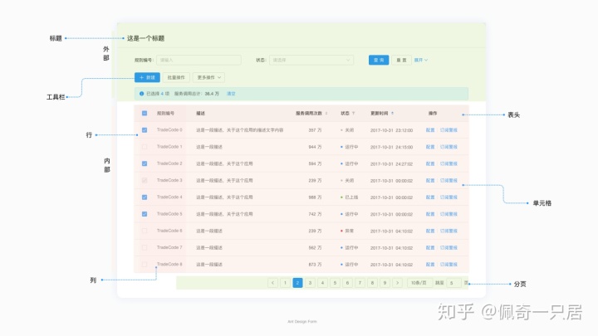Toggle the select-all checkbox in table header

coord(145,113)
